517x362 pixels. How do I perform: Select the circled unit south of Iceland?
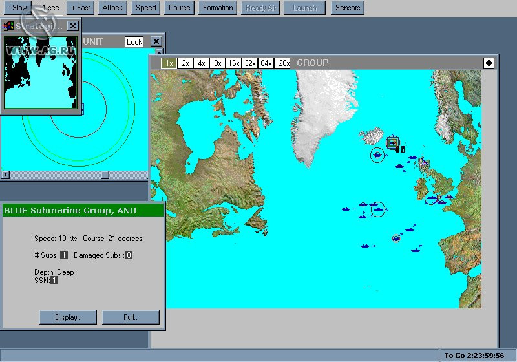(x=377, y=155)
